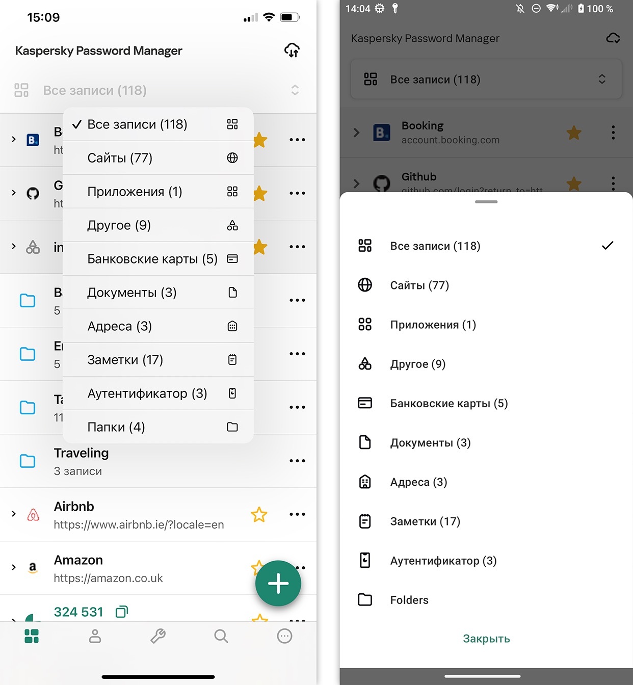633x685 pixels.
Task: Tap the authenticator phone icon on Android sheet
Action: [x=365, y=561]
